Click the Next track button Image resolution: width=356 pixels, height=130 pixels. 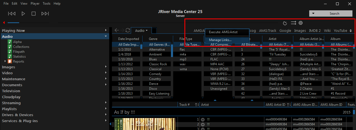click(45, 14)
